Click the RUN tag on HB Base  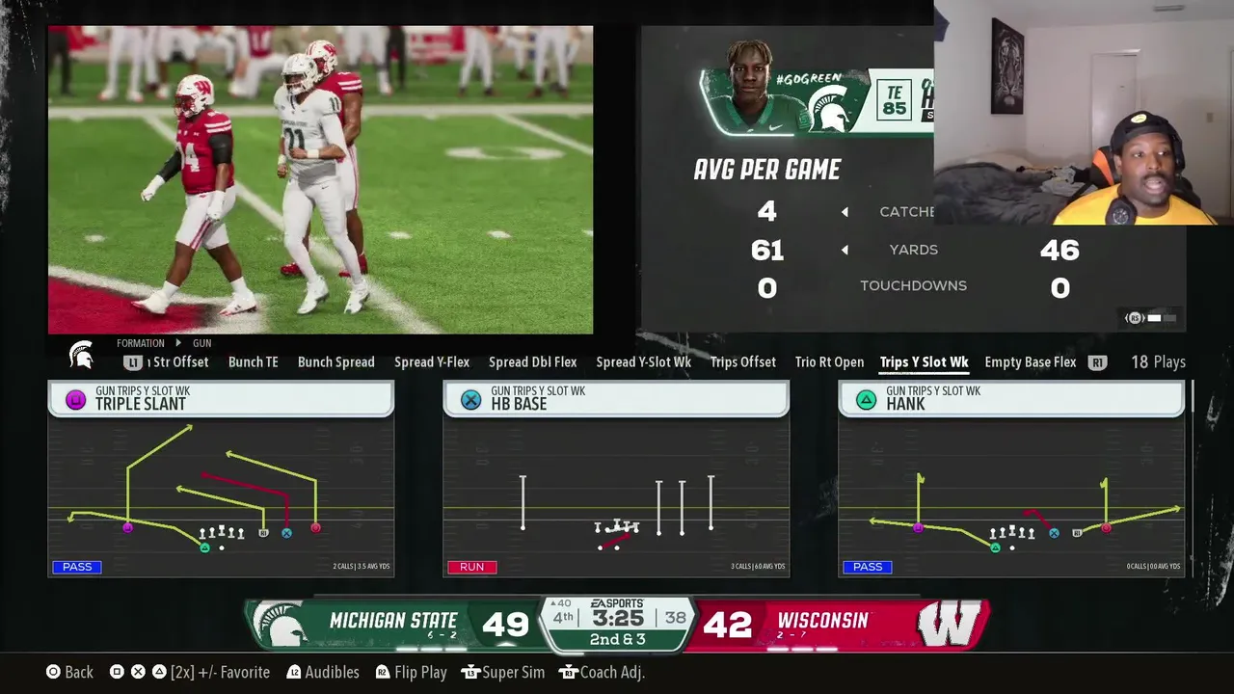(x=471, y=567)
